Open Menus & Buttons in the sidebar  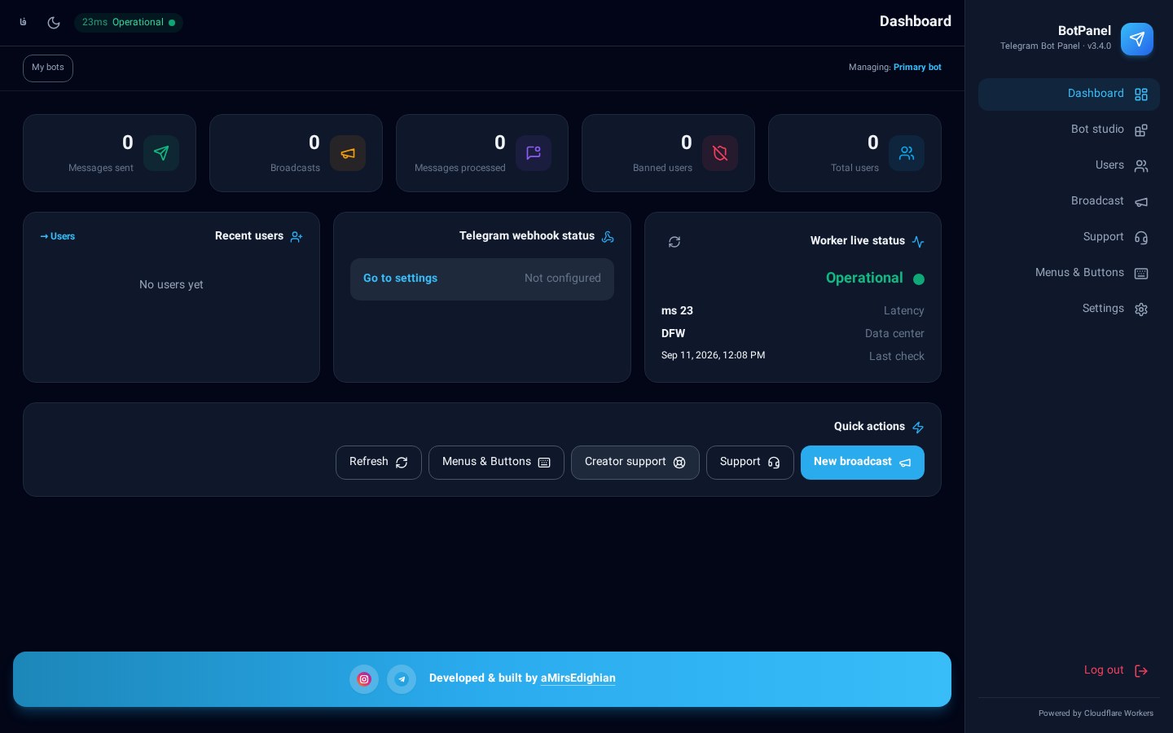click(x=1069, y=273)
